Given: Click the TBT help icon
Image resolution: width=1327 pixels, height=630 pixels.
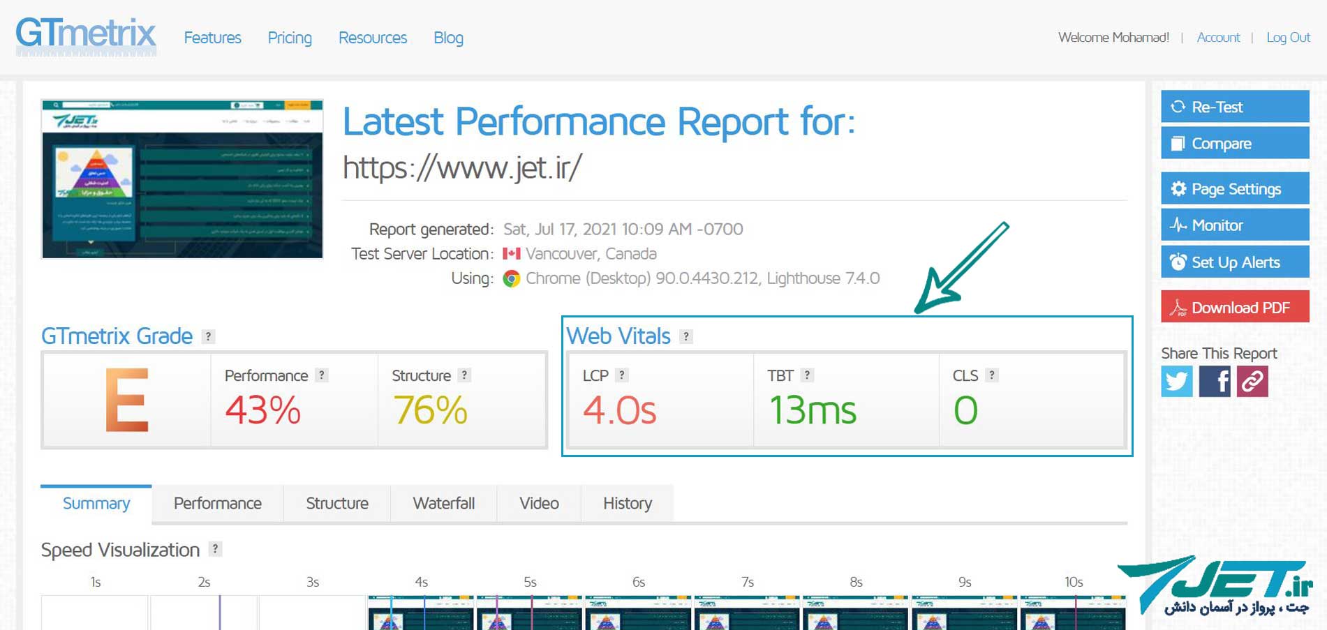Looking at the screenshot, I should 807,375.
